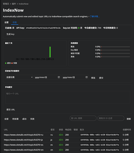
Task: Focus the start date yyyy/mm/日 field
Action: [47, 77]
